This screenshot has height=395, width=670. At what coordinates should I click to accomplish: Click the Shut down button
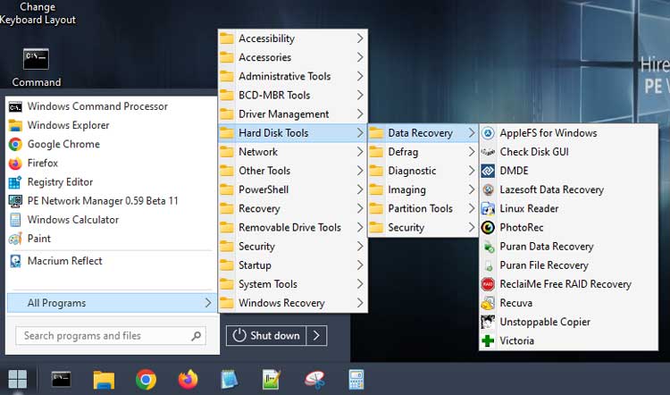pos(266,336)
